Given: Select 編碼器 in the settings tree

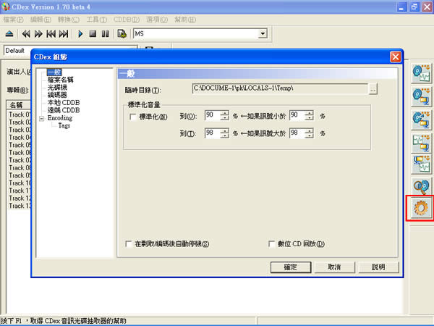Looking at the screenshot, I should (57, 95).
